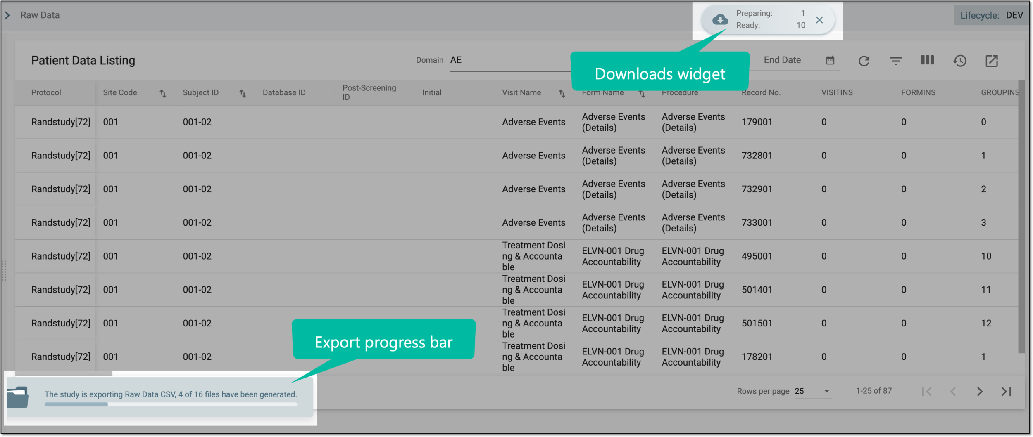Go to the first page
Viewport: 1033px width, 437px height.
click(x=927, y=392)
